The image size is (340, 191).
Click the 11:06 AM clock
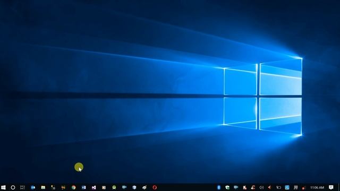317,187
